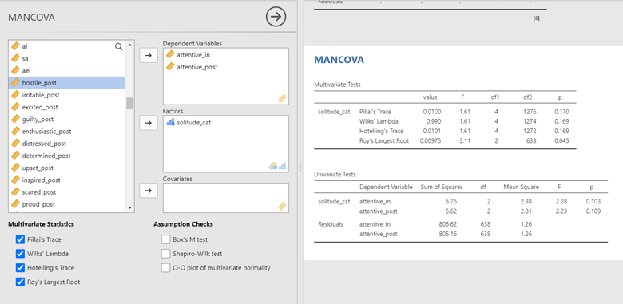Screen dimensions: 623x304
Task: Click nominal/ordinal type hint icons in Factors box
Action: [277, 166]
